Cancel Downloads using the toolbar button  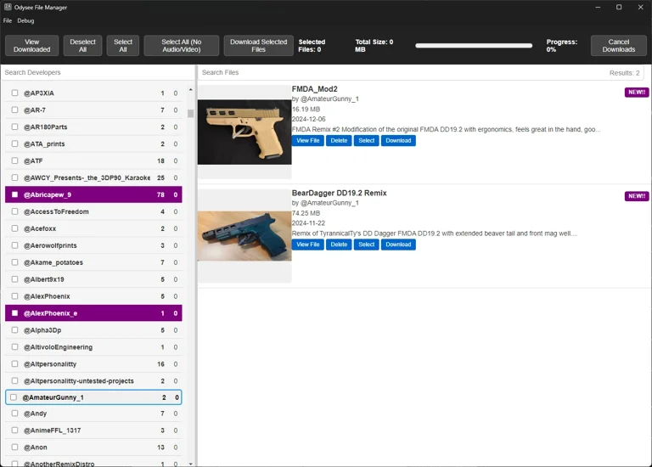click(x=618, y=46)
